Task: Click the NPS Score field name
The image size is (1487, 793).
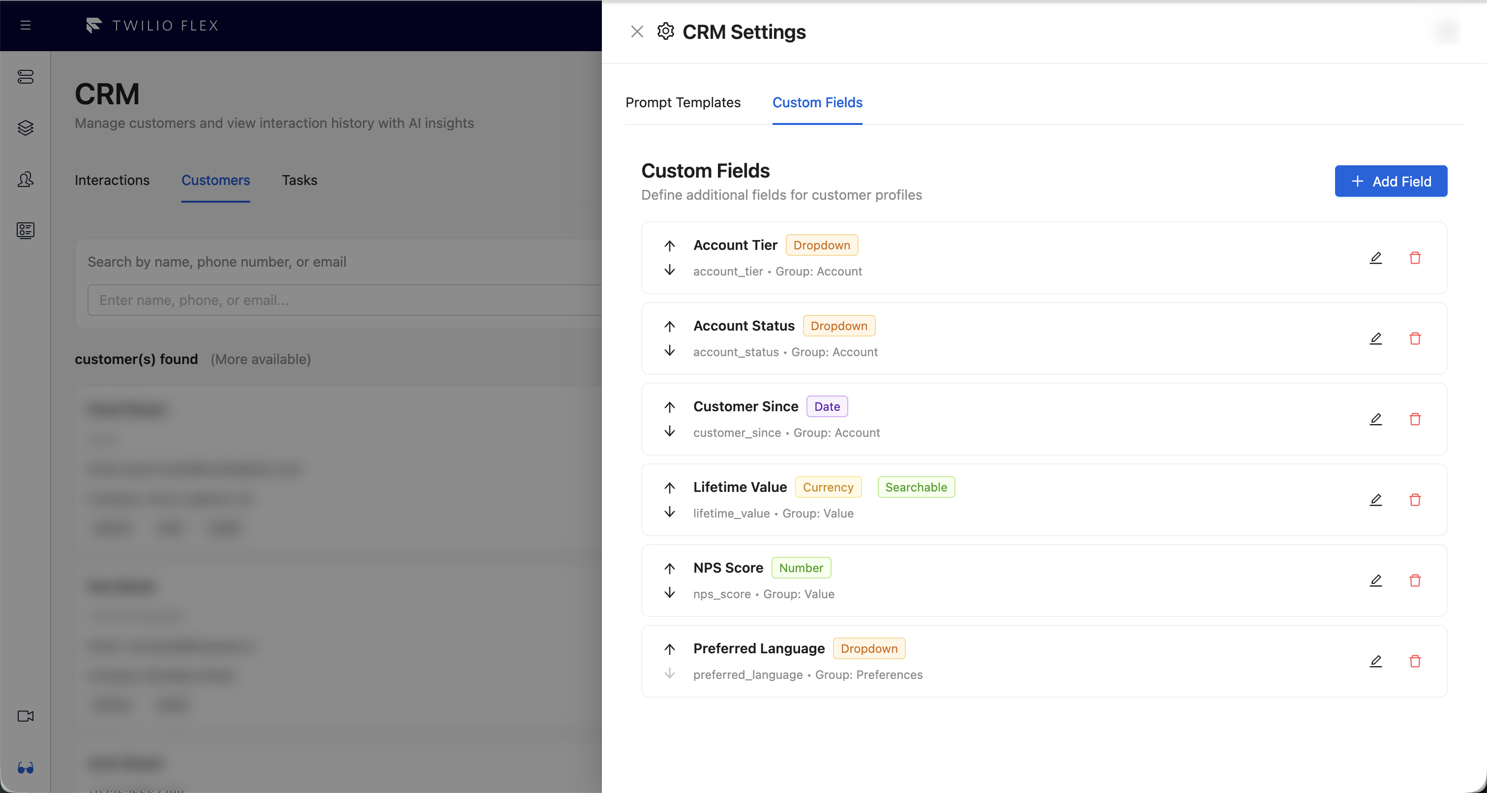Action: point(728,568)
